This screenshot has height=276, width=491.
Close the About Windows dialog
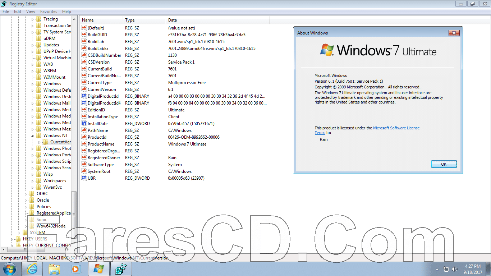[x=454, y=33]
